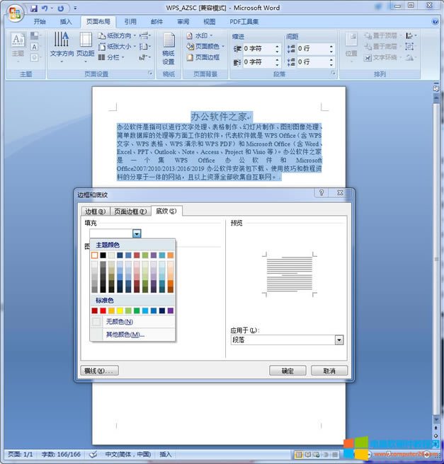Viewport: 444px width, 464px height.
Task: Open Text Wrapping (文字环绕) options
Action: click(382, 57)
